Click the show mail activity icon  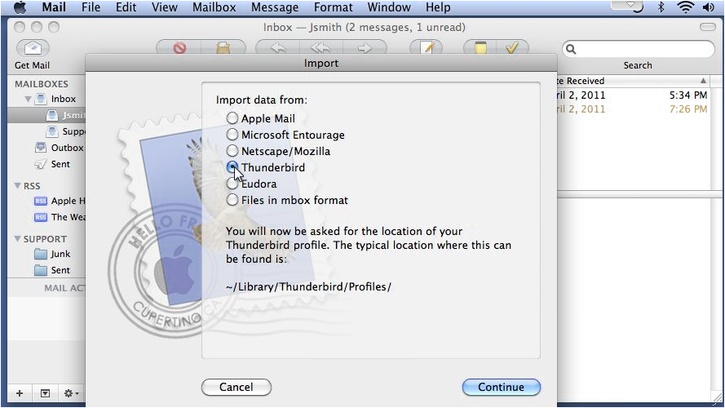[x=45, y=393]
